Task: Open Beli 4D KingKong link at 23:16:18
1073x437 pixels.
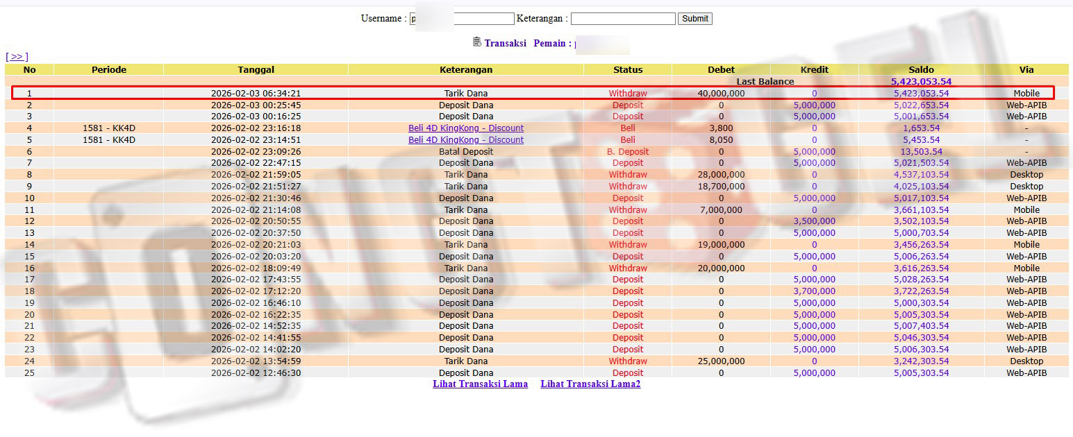Action: [466, 128]
